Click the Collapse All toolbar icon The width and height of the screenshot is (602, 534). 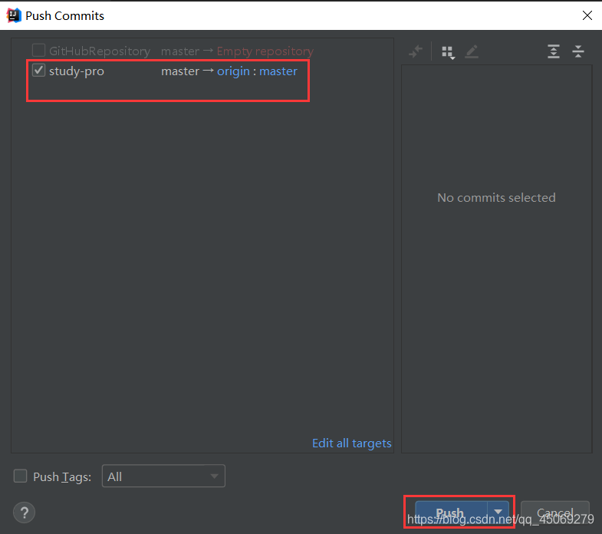(577, 51)
